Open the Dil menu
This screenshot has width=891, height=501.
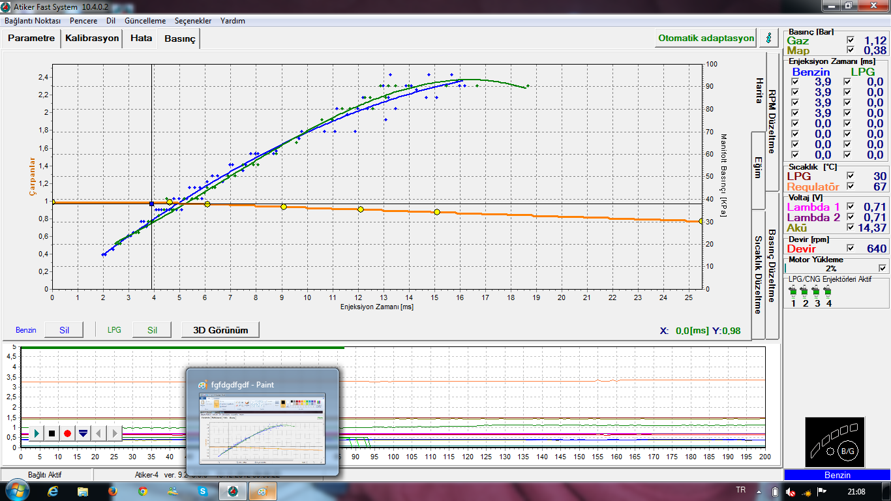click(x=111, y=20)
